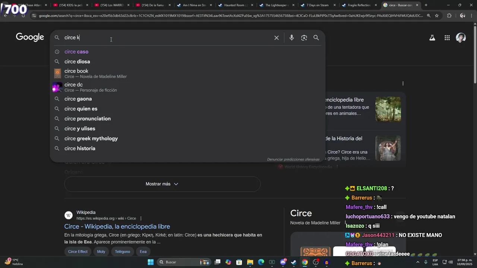
Task: Show hidden system tray icons chevron
Action: [x=417, y=262]
